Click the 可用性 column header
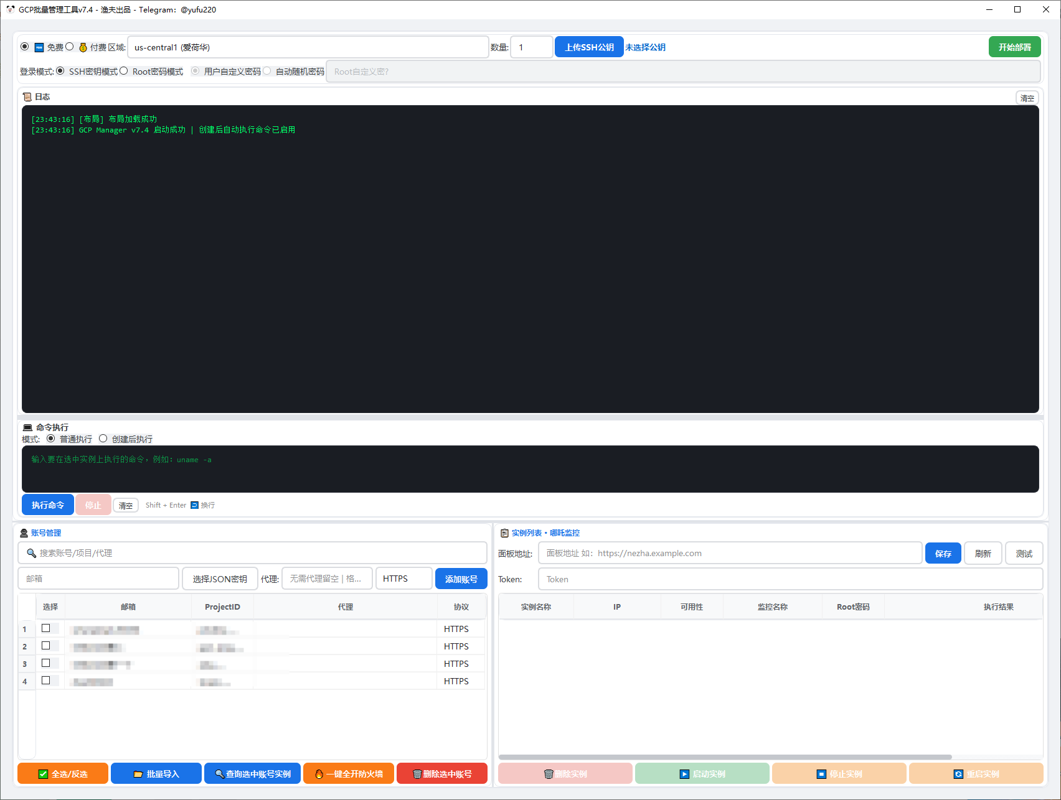This screenshot has height=800, width=1061. 692,607
